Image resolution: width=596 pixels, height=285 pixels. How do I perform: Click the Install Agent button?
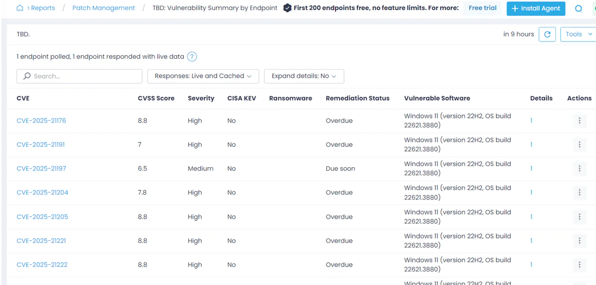(x=536, y=8)
